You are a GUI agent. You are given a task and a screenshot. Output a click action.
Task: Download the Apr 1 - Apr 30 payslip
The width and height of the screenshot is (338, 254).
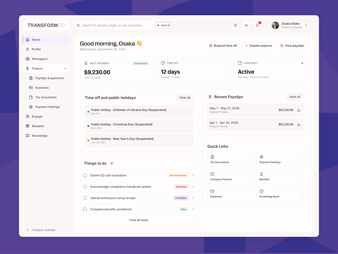point(299,124)
